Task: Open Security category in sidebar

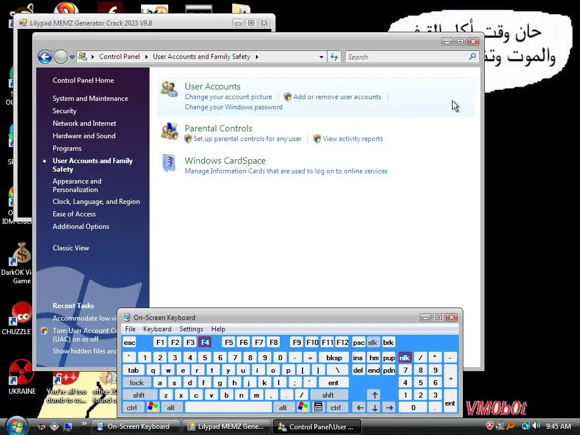Action: click(65, 111)
